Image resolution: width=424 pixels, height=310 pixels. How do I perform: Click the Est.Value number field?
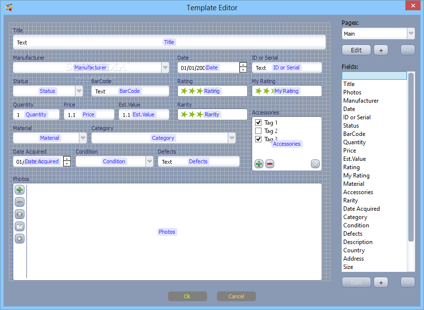[x=144, y=114]
